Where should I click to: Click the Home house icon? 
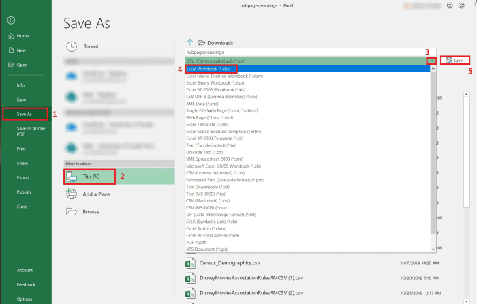click(12, 36)
